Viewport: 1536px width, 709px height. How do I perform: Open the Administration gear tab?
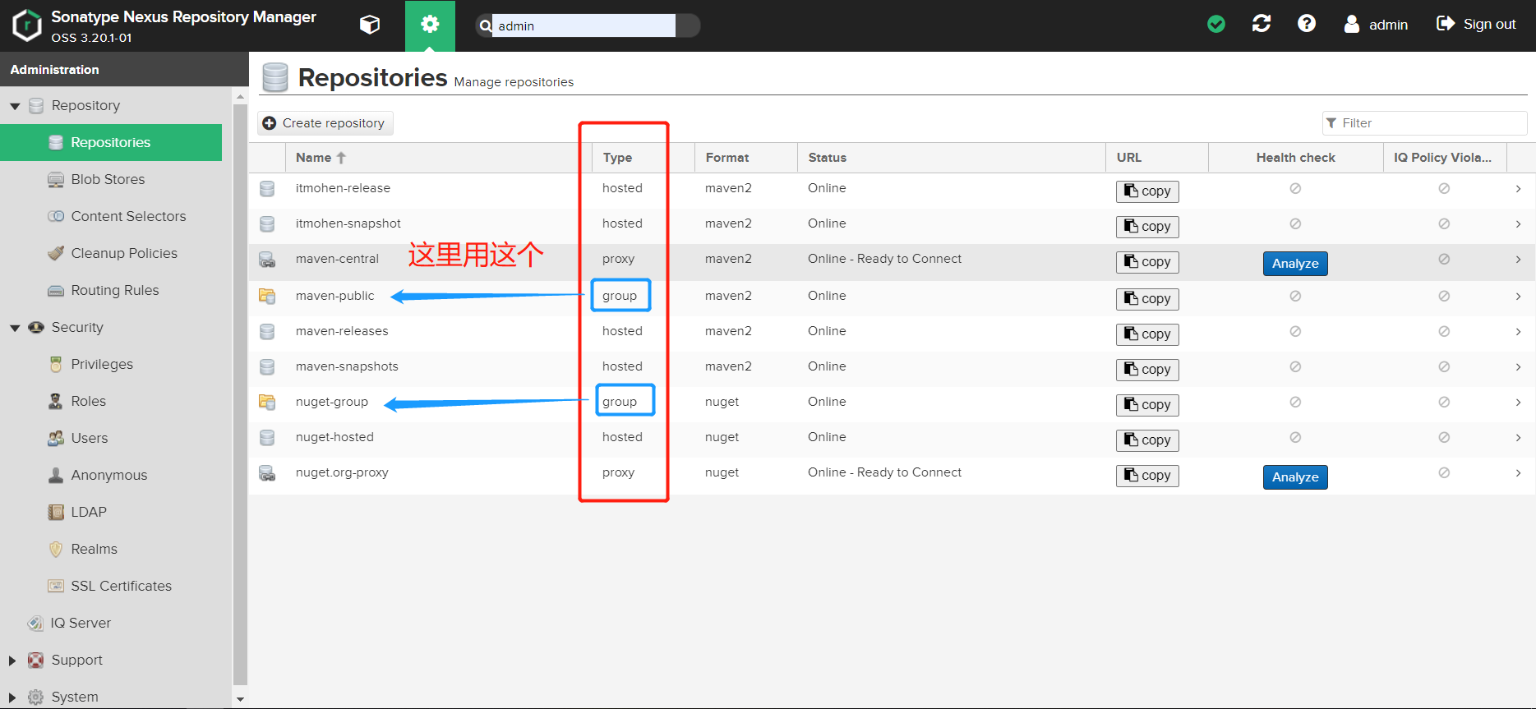click(x=430, y=25)
